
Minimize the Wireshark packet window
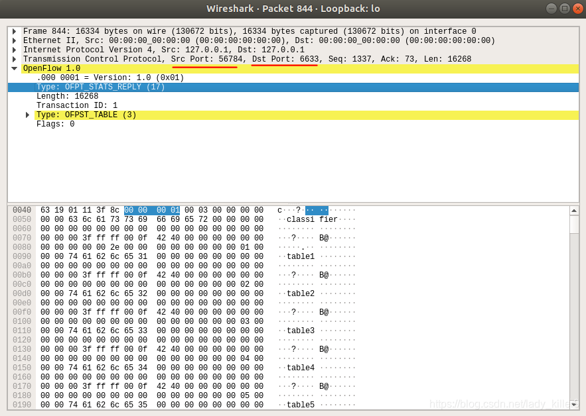pos(551,8)
